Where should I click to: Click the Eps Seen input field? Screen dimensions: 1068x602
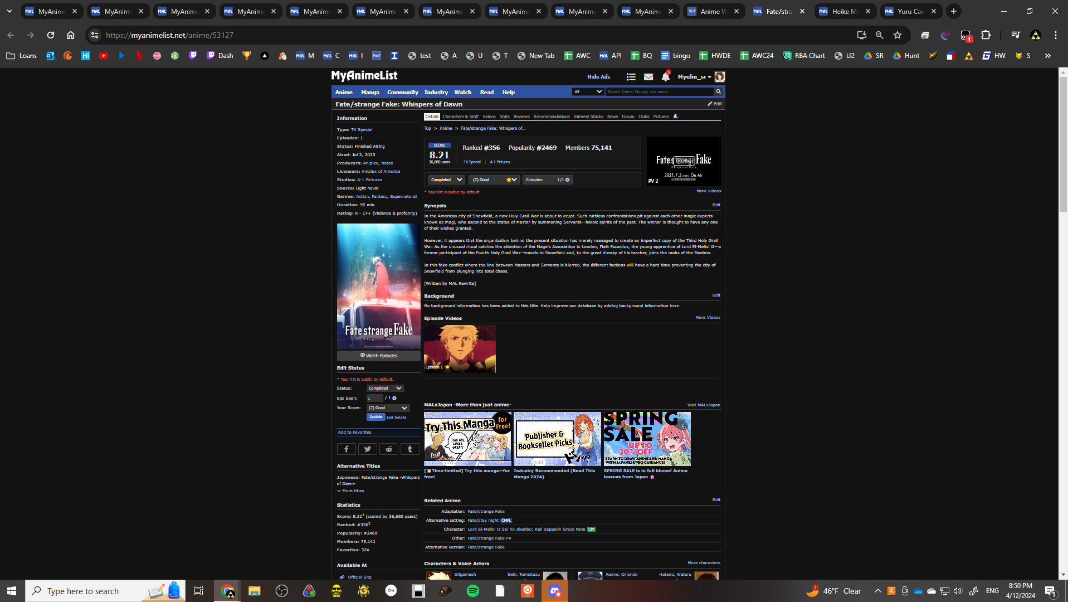click(374, 398)
